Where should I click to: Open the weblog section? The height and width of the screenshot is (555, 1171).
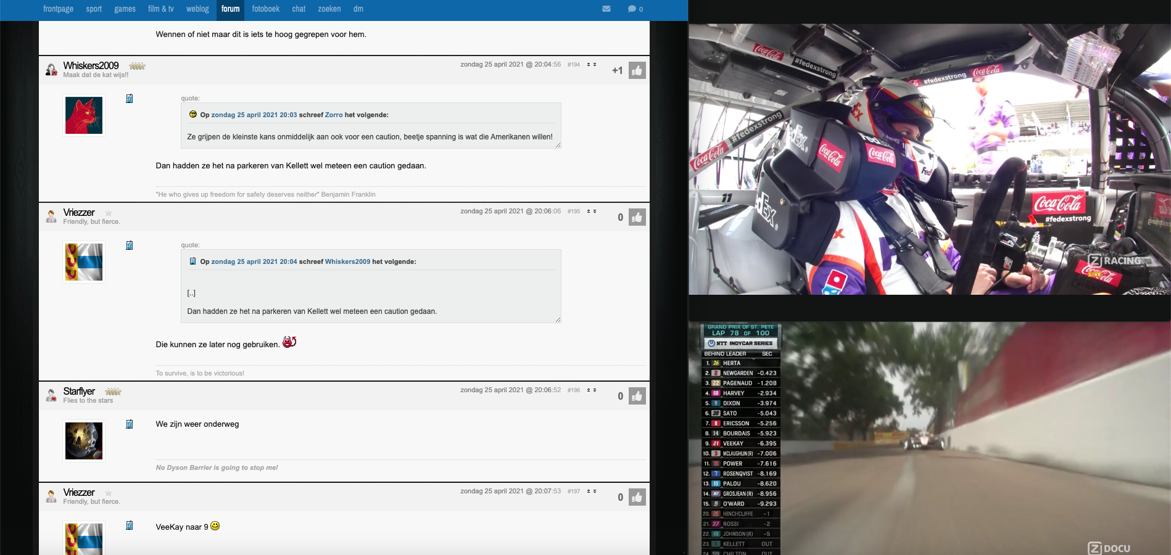tap(197, 9)
